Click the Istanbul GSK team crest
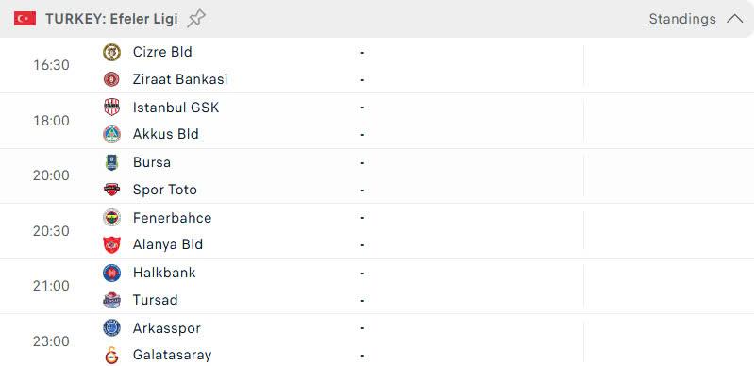The height and width of the screenshot is (366, 754). pos(111,107)
